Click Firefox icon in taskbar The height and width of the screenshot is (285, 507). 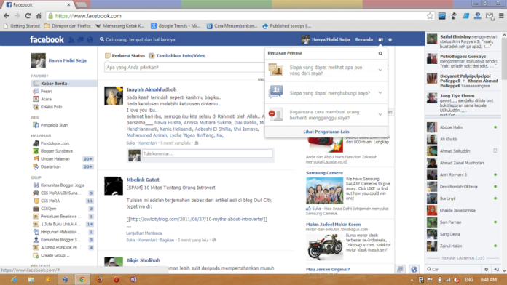(x=99, y=279)
